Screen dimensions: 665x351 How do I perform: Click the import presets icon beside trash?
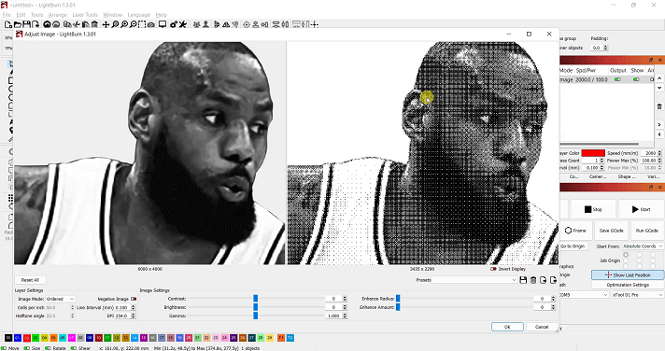tap(543, 280)
